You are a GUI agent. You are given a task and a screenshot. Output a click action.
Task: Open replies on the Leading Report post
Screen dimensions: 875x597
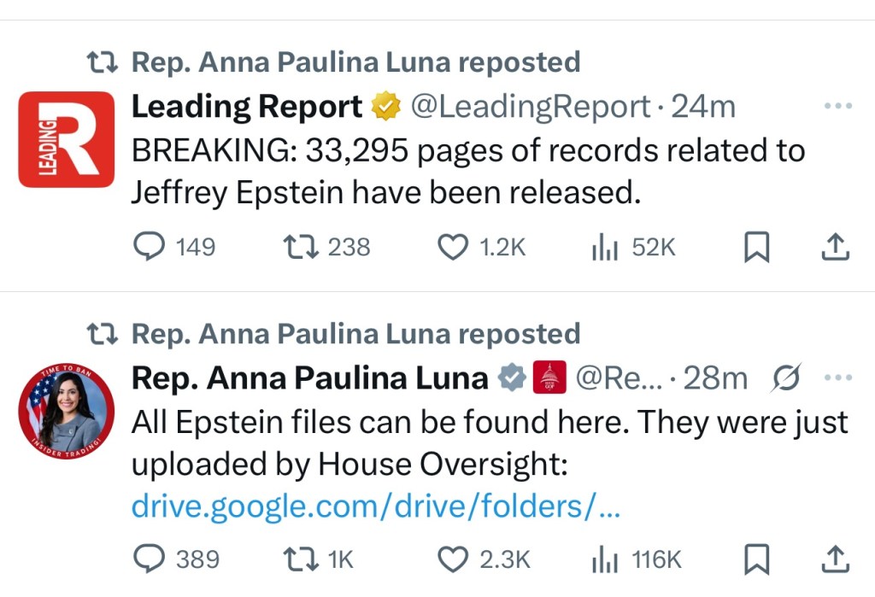click(150, 247)
